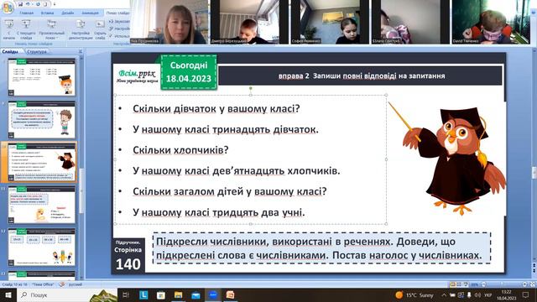Select slide 11 thumbnail with blonde girl
The width and height of the screenshot is (537, 302).
41,205
